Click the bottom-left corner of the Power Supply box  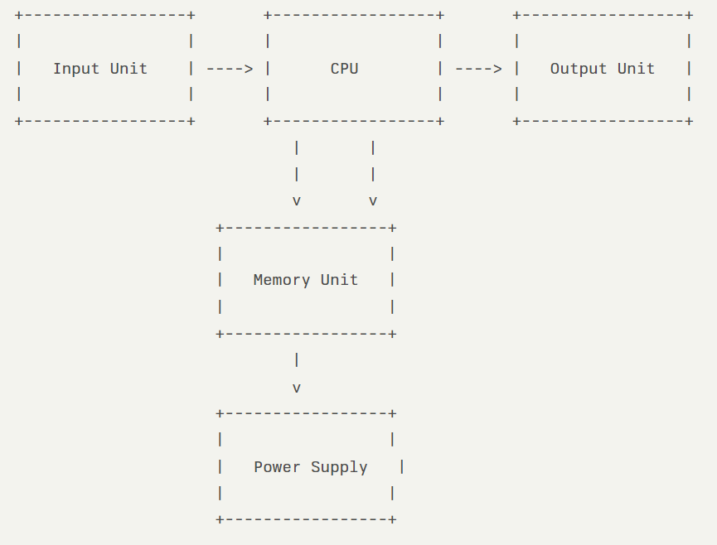coord(220,519)
